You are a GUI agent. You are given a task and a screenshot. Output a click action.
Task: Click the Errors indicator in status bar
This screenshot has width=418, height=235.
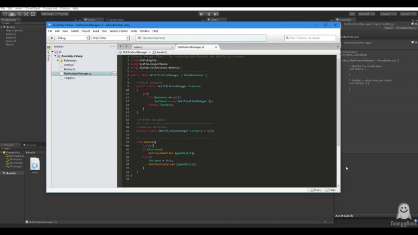pos(315,190)
